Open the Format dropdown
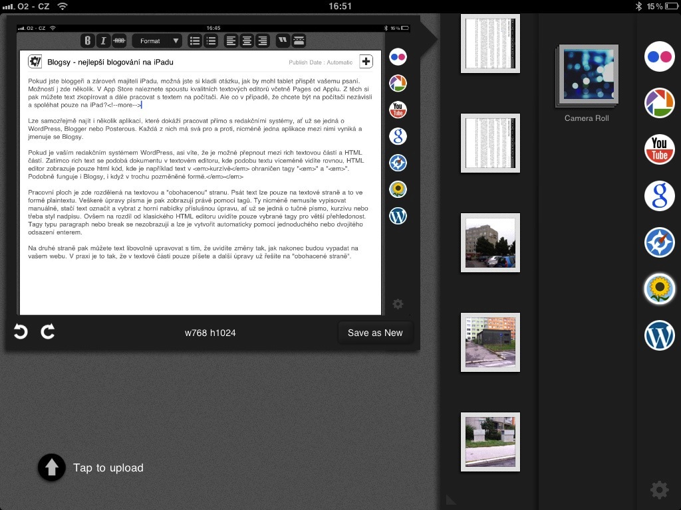Viewport: 681px width, 510px height. (x=157, y=41)
